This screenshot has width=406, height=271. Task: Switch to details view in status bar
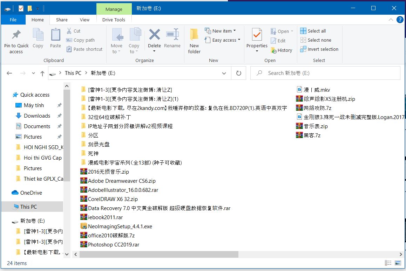click(x=388, y=263)
